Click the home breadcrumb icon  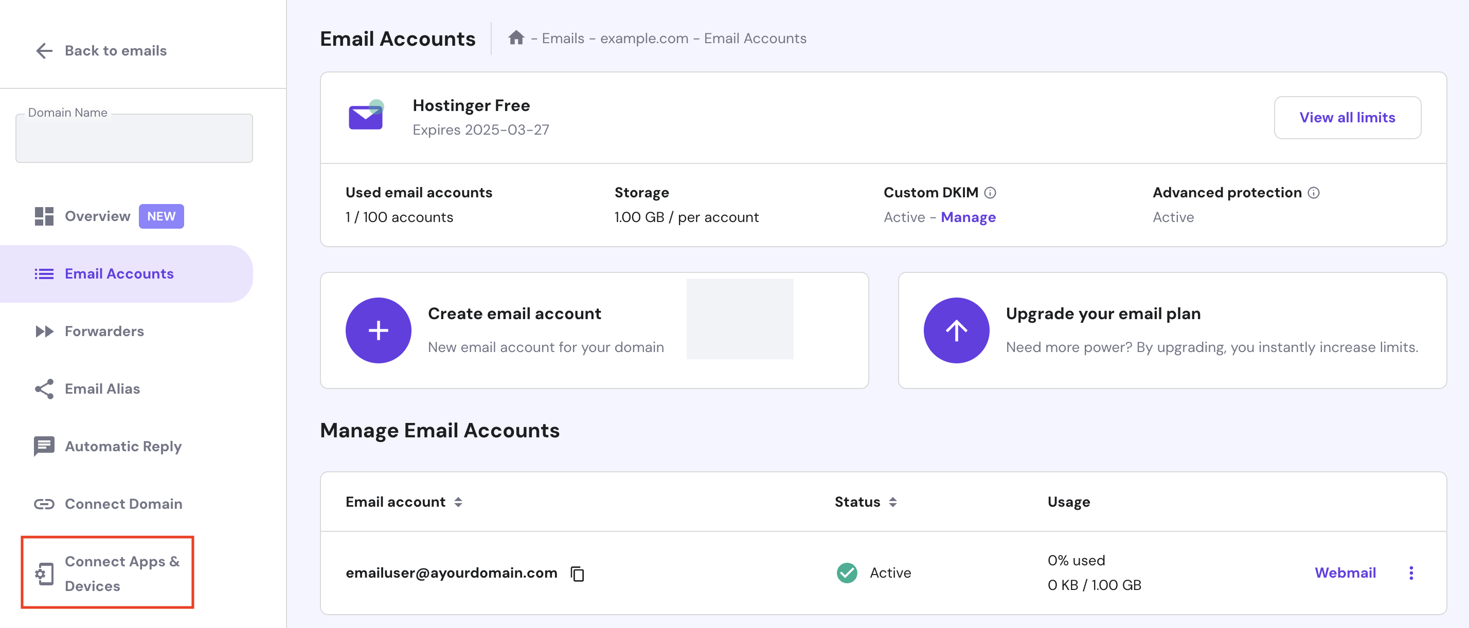(x=516, y=38)
